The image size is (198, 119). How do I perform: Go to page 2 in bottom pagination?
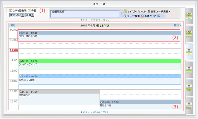(x=84, y=112)
